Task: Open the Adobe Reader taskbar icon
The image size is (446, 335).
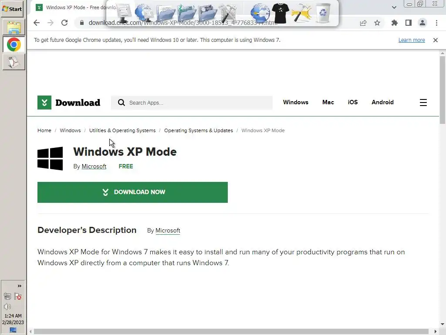Action: 14,62
